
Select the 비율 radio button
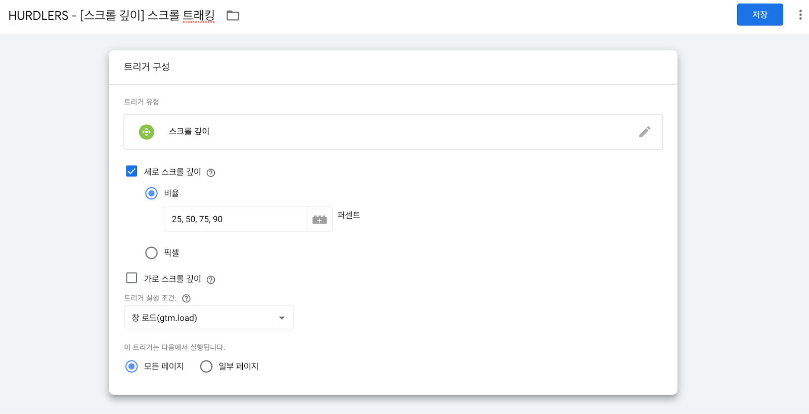click(x=151, y=193)
